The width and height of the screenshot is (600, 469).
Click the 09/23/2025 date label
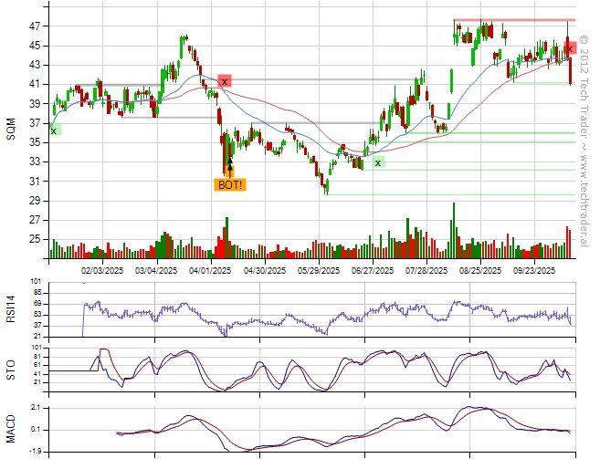534,270
